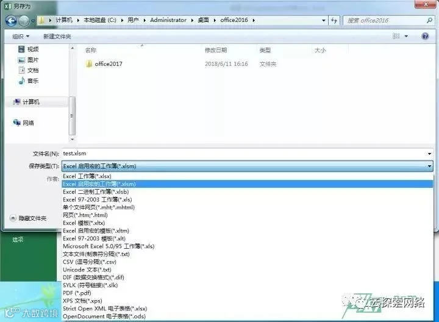Click 用户 breadcrumb segment
This screenshot has width=439, height=322.
tap(133, 20)
